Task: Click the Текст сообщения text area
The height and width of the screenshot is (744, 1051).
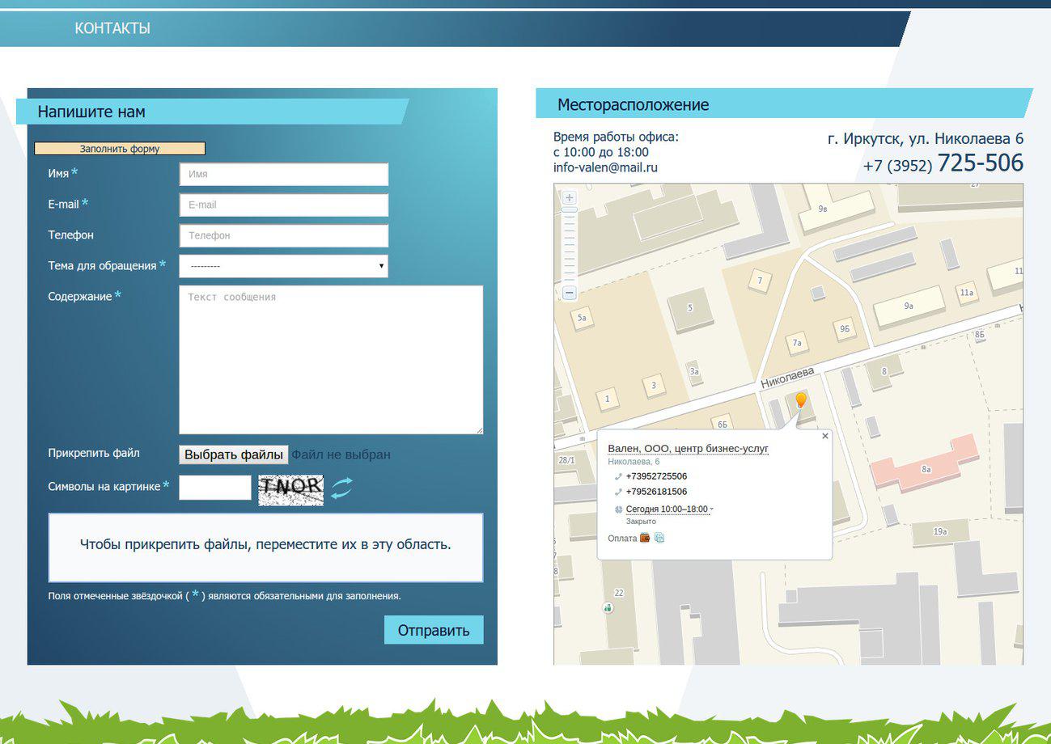Action: 330,360
